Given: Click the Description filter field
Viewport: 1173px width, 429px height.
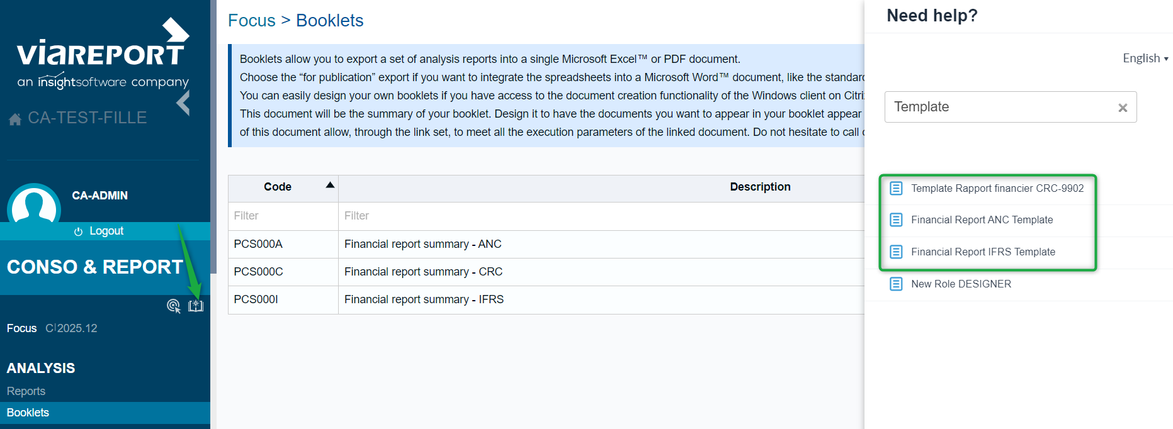Looking at the screenshot, I should [x=601, y=216].
